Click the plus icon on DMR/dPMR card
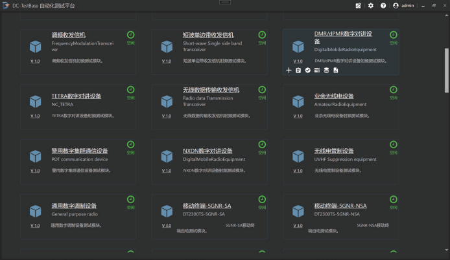This screenshot has width=450, height=260. pyautogui.click(x=289, y=70)
